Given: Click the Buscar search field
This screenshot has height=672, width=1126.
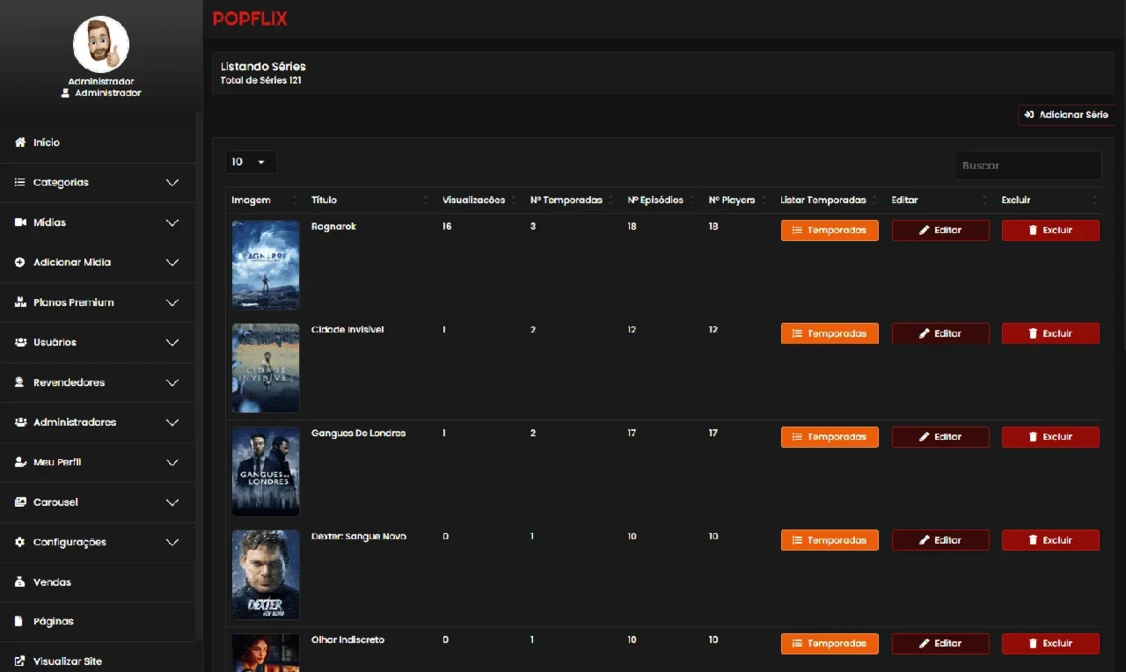Looking at the screenshot, I should [1028, 165].
